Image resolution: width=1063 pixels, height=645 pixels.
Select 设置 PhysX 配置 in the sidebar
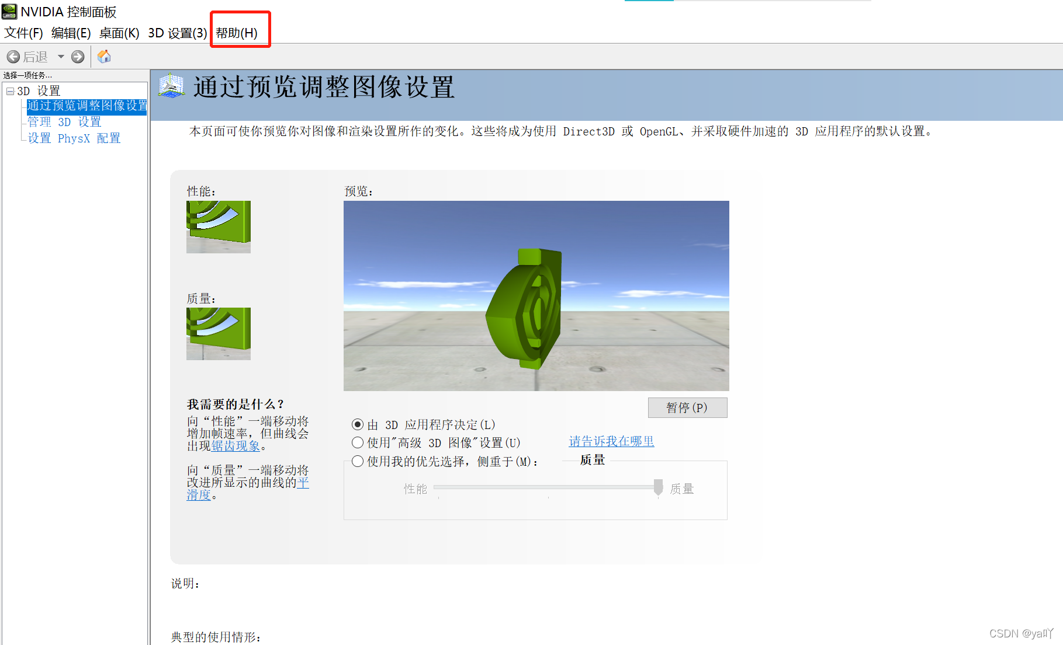point(74,138)
